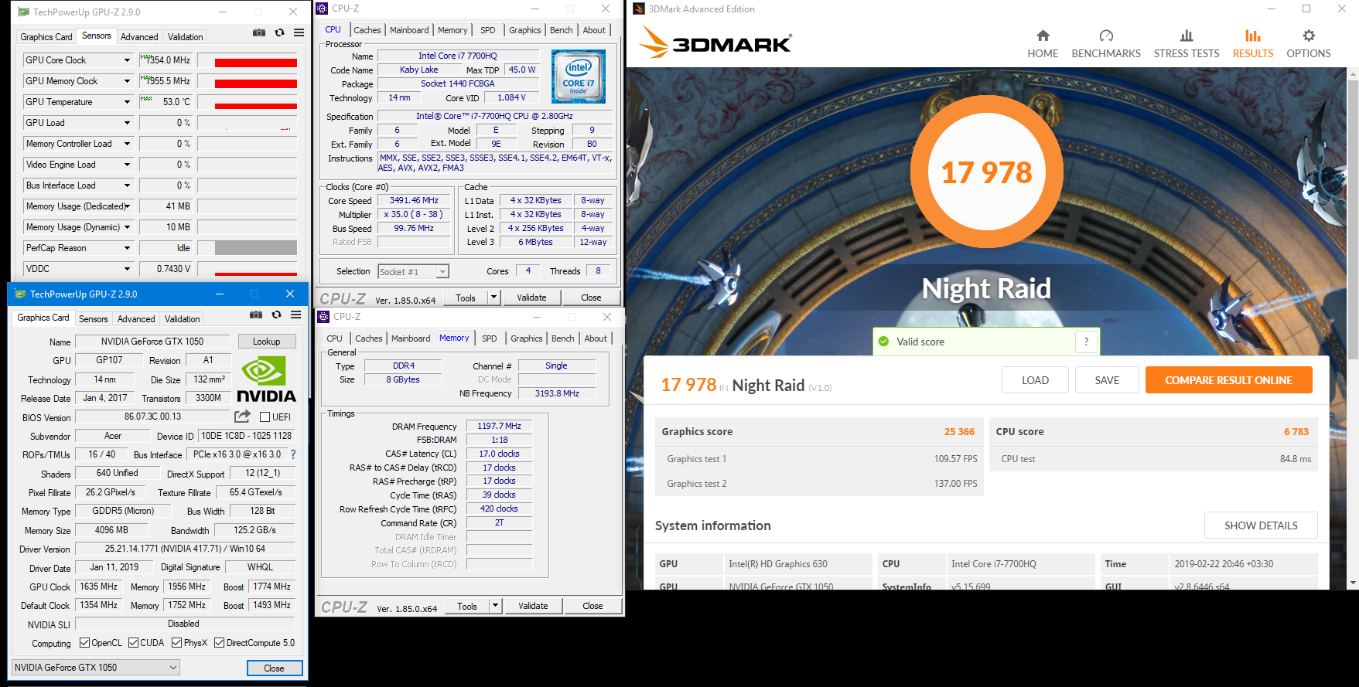1359x687 pixels.
Task: Click GPU-Z Sensors title bar app icon
Action: (x=23, y=12)
